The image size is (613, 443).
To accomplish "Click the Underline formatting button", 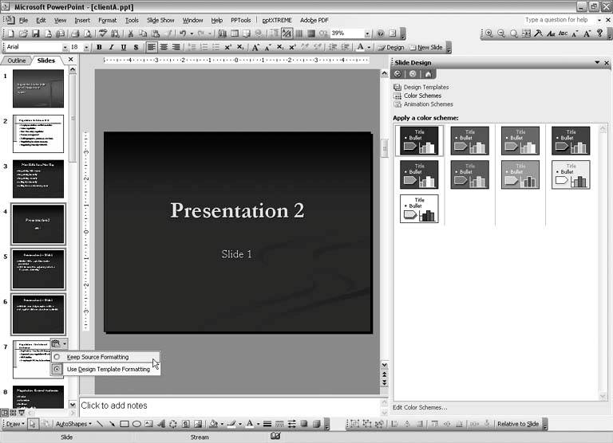I will click(x=124, y=48).
